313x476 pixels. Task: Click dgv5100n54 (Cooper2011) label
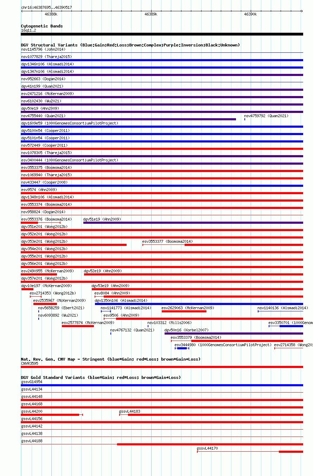pos(45,131)
